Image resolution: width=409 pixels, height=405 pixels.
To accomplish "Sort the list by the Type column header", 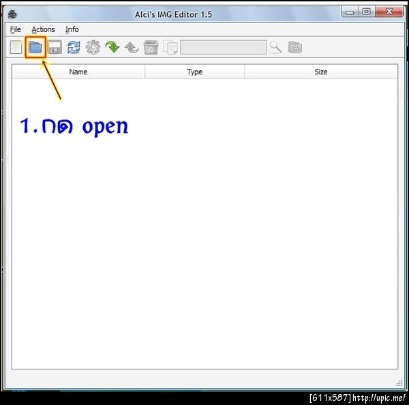I will click(x=194, y=72).
